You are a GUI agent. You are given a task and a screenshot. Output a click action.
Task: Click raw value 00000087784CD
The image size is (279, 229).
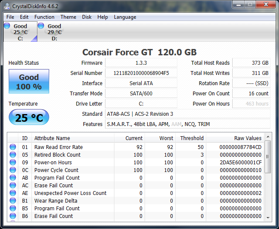[240, 147]
